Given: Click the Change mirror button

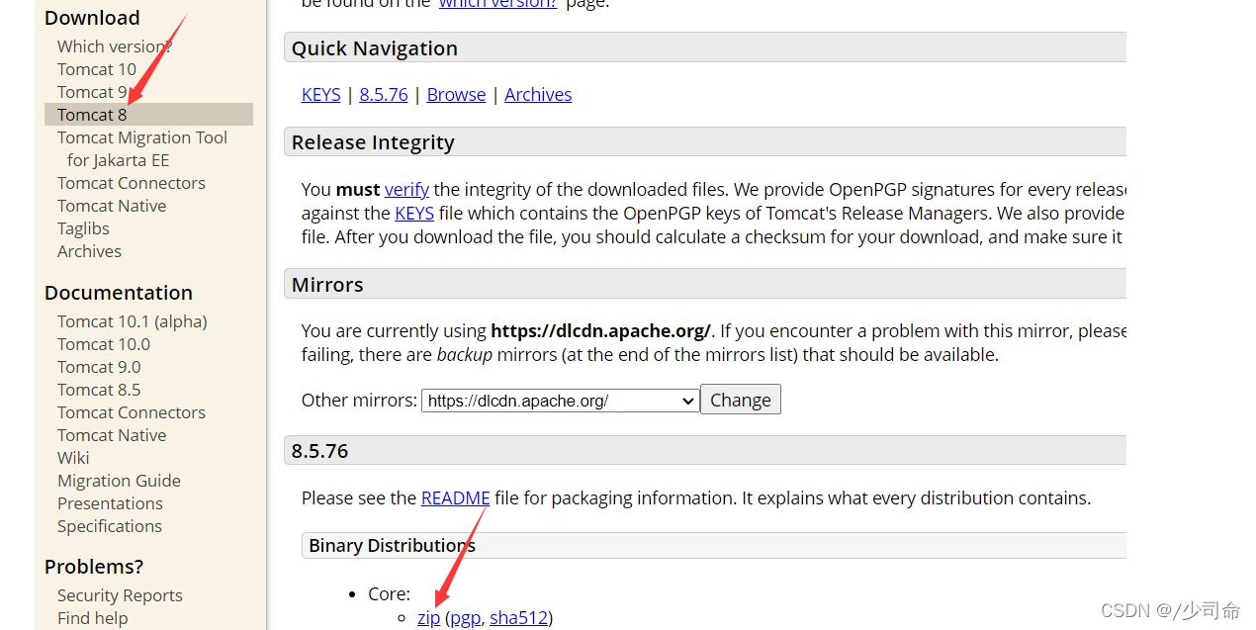Looking at the screenshot, I should click(x=741, y=400).
